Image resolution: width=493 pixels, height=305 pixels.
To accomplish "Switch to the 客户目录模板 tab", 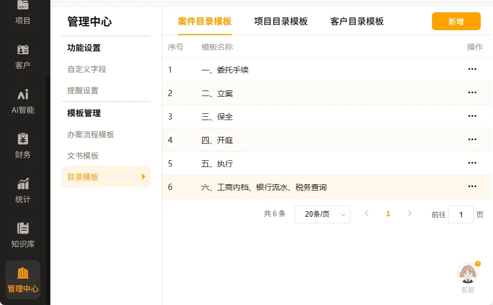I will click(x=357, y=22).
